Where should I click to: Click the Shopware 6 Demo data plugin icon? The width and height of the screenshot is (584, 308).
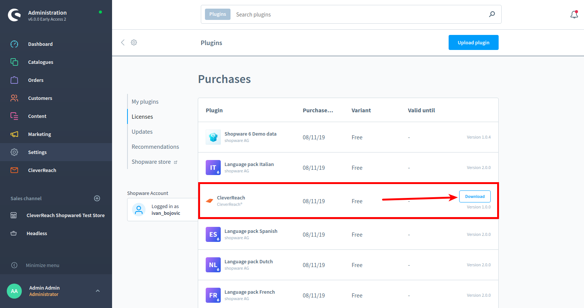(213, 137)
